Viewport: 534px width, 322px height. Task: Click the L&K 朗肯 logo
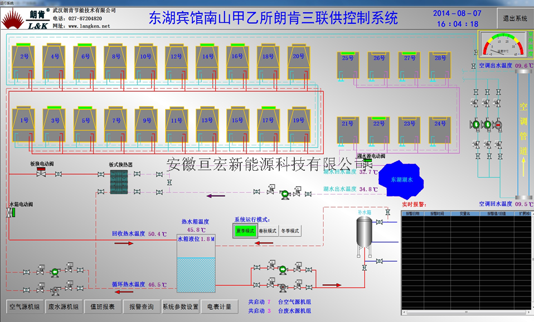[x=25, y=19]
